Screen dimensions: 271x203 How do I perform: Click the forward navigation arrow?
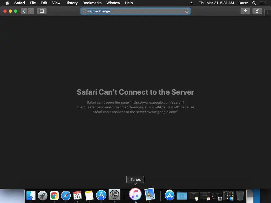click(x=31, y=11)
